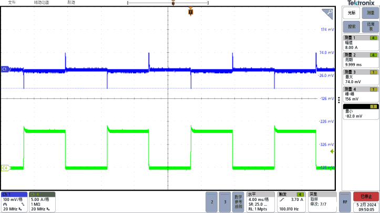
Task: Click the date and time display
Action: pos(366,207)
